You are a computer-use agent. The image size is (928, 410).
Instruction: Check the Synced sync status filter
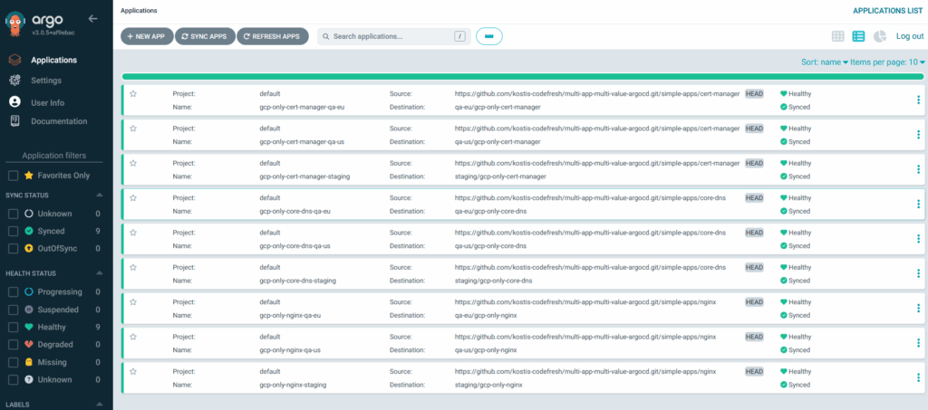(x=13, y=231)
